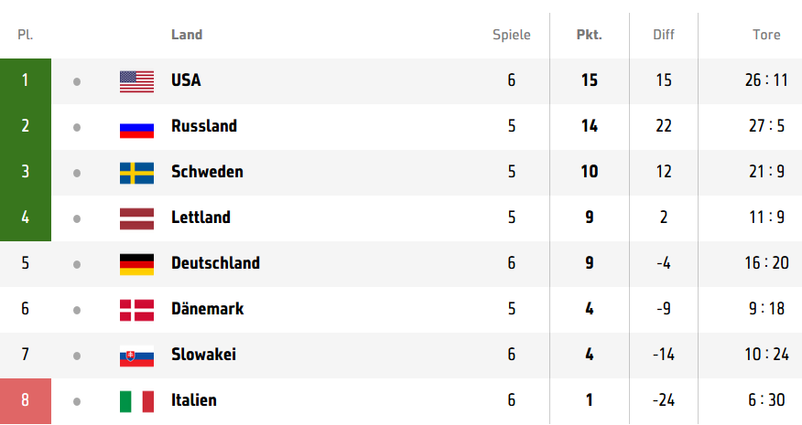802x425 pixels.
Task: Open the Italien team name
Action: (x=194, y=400)
